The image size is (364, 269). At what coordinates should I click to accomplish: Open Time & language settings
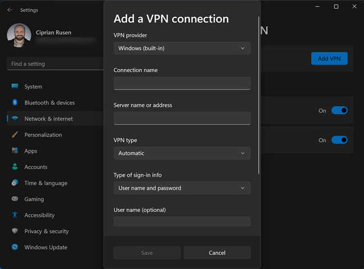[55, 183]
